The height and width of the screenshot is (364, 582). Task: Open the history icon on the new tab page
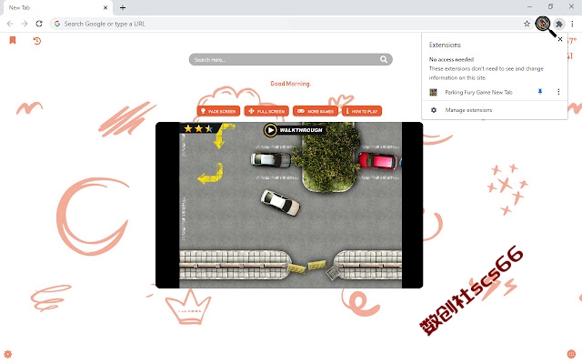pos(36,40)
